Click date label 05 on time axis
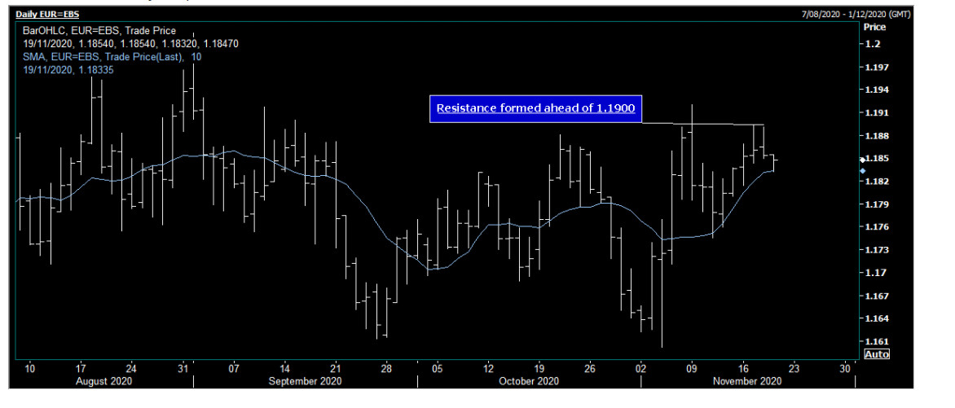This screenshot has width=955, height=408. coord(438,368)
